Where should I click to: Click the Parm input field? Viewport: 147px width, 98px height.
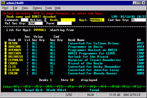[64, 23]
